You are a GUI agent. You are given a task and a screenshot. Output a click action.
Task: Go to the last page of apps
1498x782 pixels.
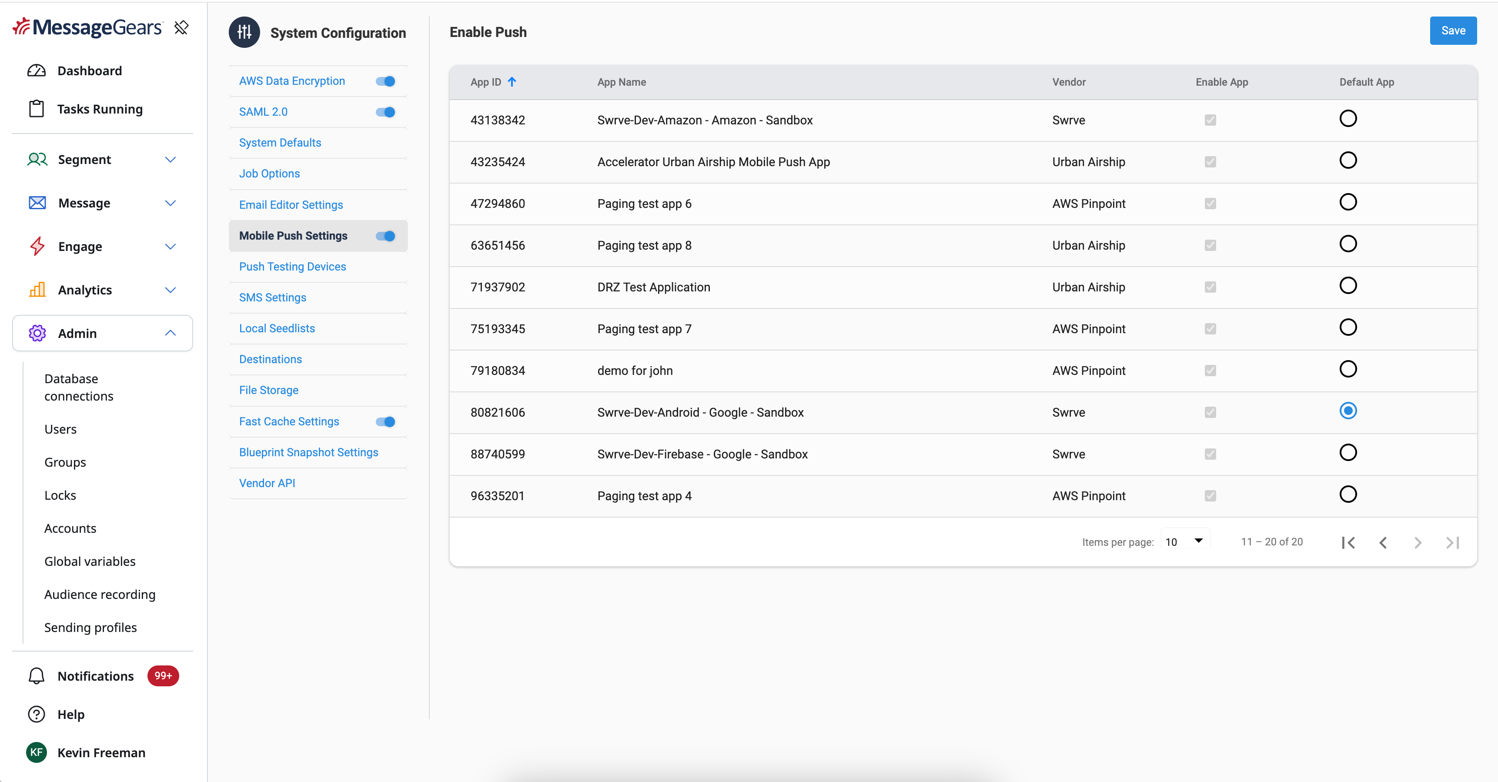pos(1453,542)
